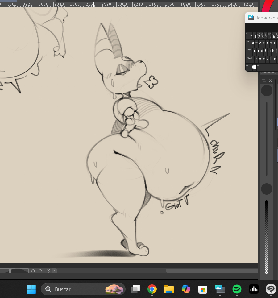
Task: Click the undo arrow below the canvas
Action: (33, 271)
